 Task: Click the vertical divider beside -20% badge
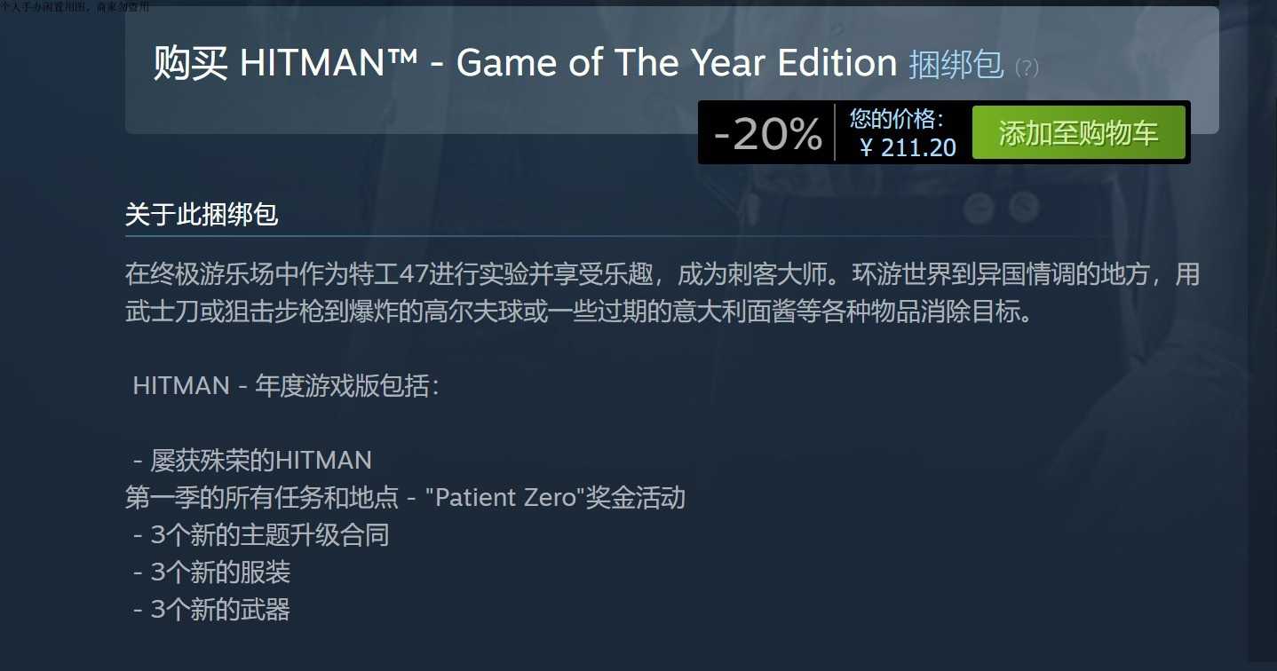(x=835, y=132)
